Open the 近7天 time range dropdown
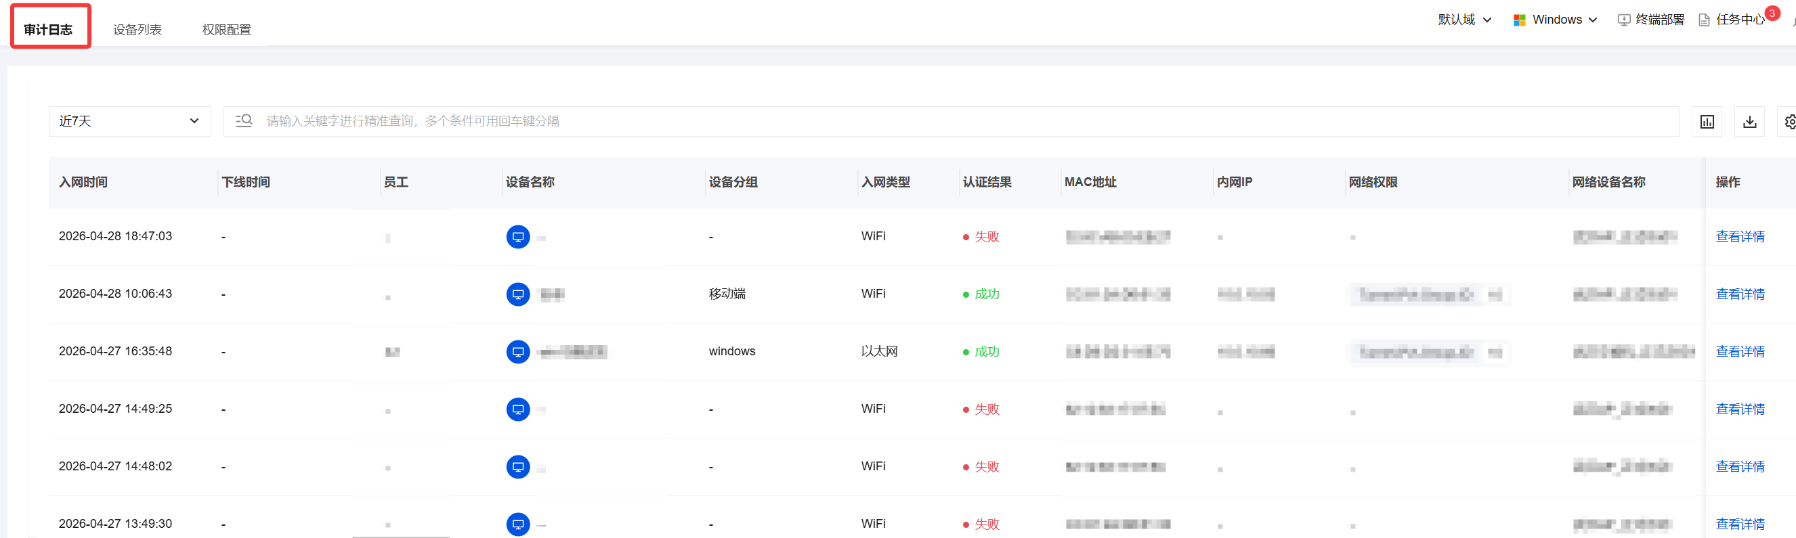 [x=129, y=121]
